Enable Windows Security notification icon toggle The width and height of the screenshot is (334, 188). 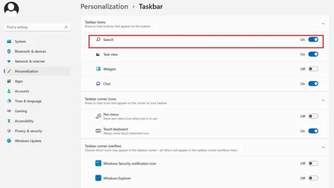click(313, 163)
